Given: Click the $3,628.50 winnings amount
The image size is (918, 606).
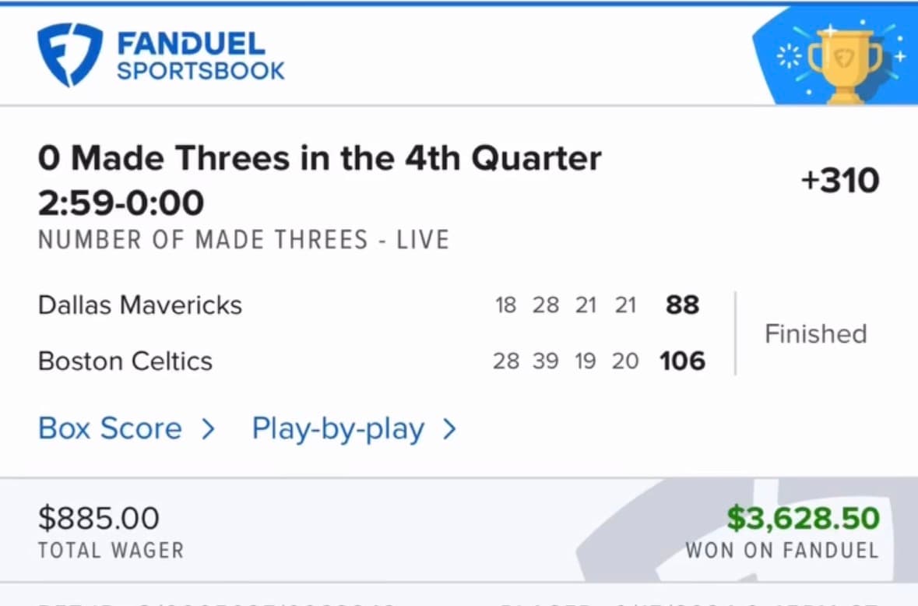Looking at the screenshot, I should (x=804, y=517).
